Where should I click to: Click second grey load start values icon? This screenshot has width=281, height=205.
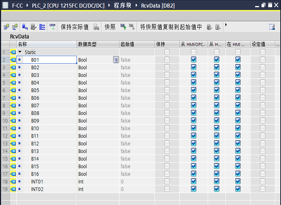[218, 27]
